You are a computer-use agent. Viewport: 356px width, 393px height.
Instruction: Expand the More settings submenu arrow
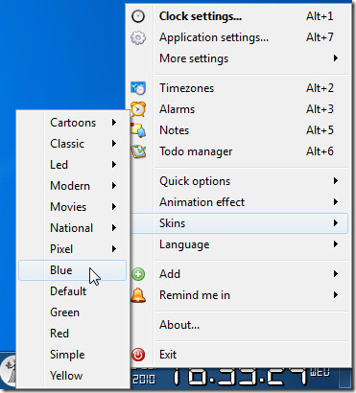pyautogui.click(x=335, y=58)
